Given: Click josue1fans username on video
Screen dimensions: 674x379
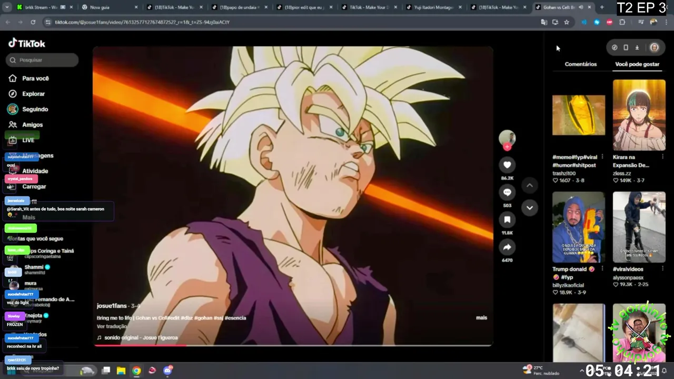Looking at the screenshot, I should [112, 306].
